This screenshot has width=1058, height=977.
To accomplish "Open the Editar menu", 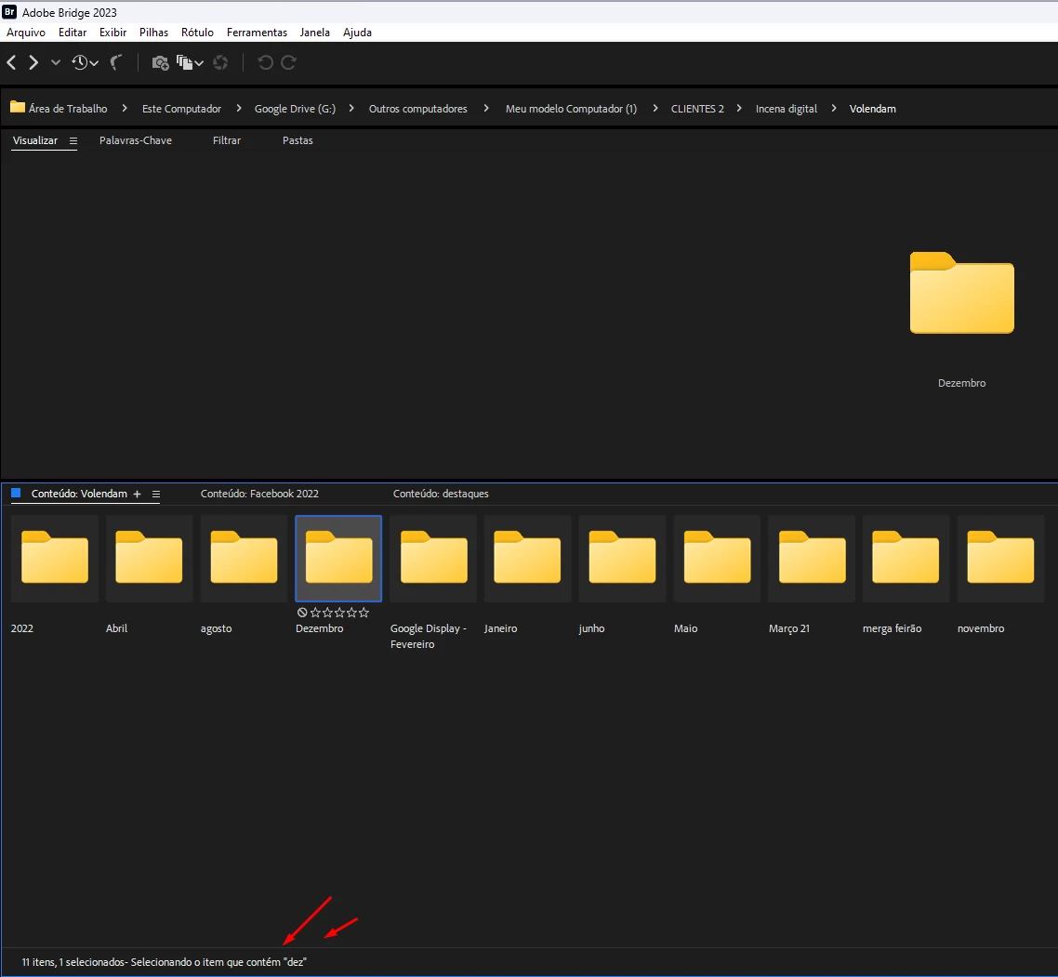I will (x=73, y=33).
